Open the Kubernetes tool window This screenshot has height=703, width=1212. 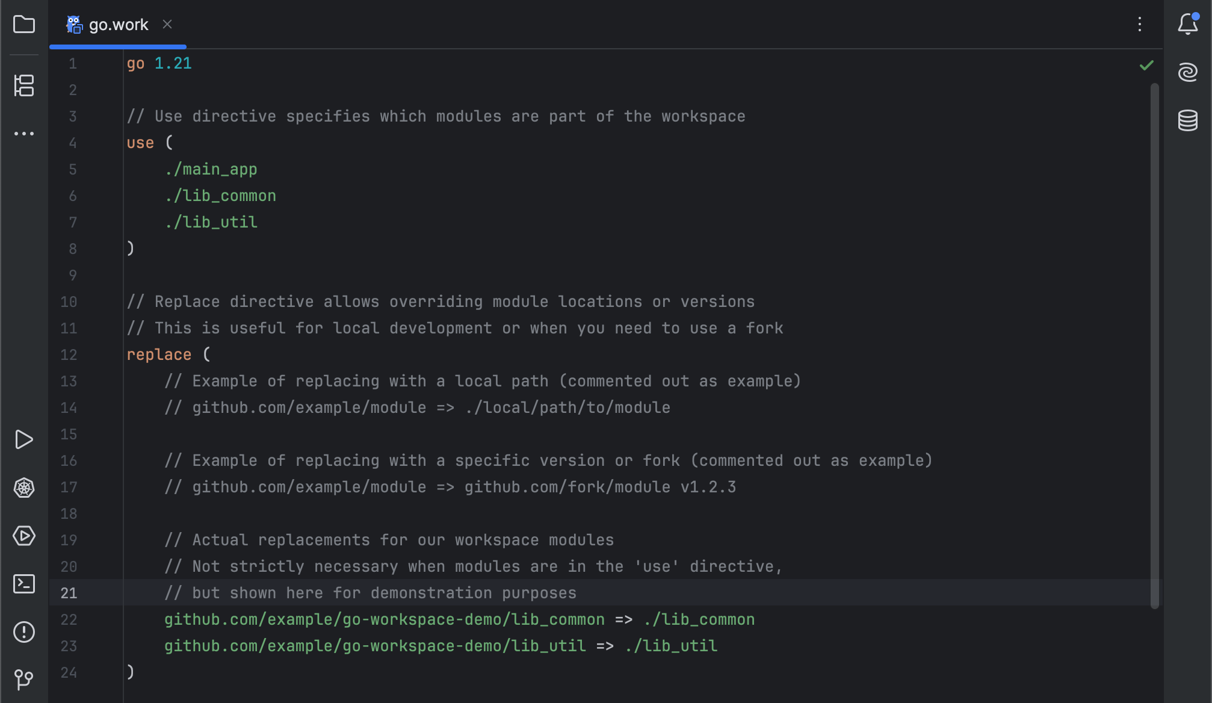tap(23, 488)
